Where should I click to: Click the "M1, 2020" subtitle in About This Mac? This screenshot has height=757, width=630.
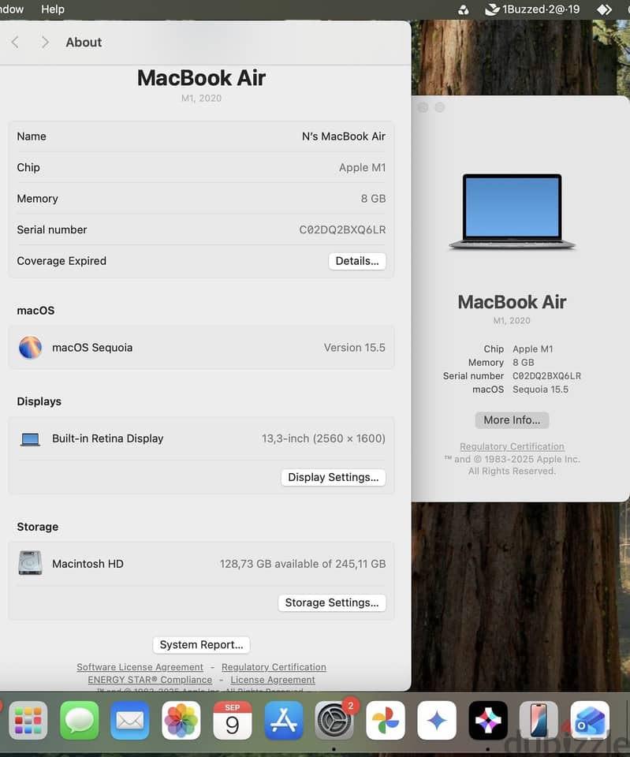(x=512, y=321)
